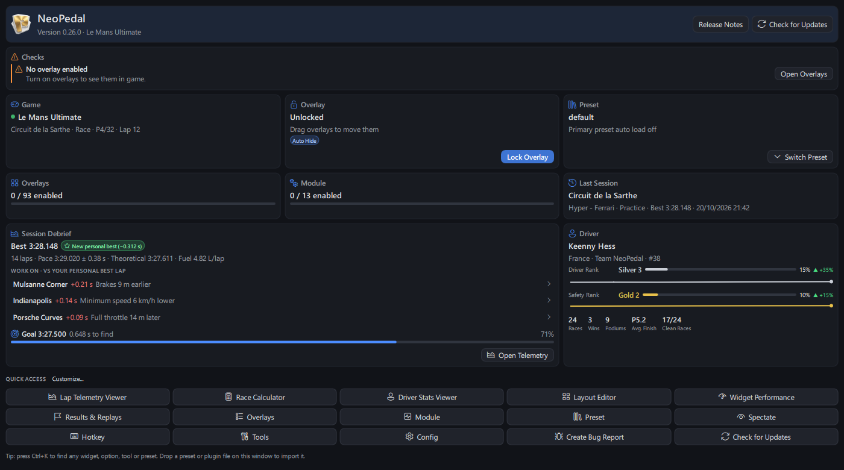Click the gears icon beside Module heading
Image resolution: width=844 pixels, height=470 pixels.
pyautogui.click(x=294, y=183)
